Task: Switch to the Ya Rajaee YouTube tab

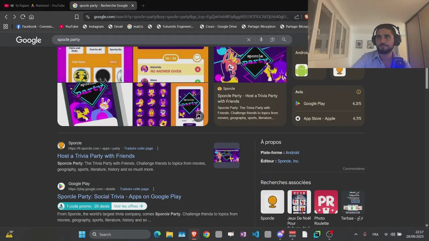Action: pyautogui.click(x=35, y=5)
